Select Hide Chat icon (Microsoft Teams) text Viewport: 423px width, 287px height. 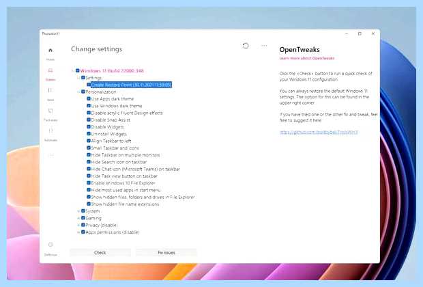point(135,169)
